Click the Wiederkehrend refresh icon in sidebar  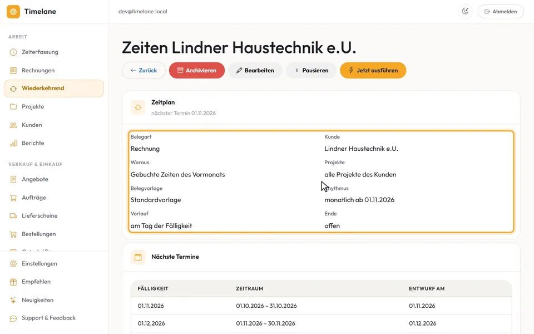13,89
